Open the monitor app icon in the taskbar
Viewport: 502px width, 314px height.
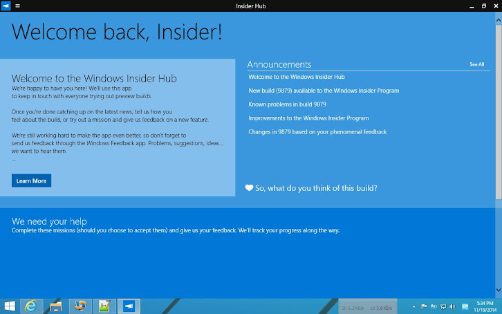pos(80,306)
